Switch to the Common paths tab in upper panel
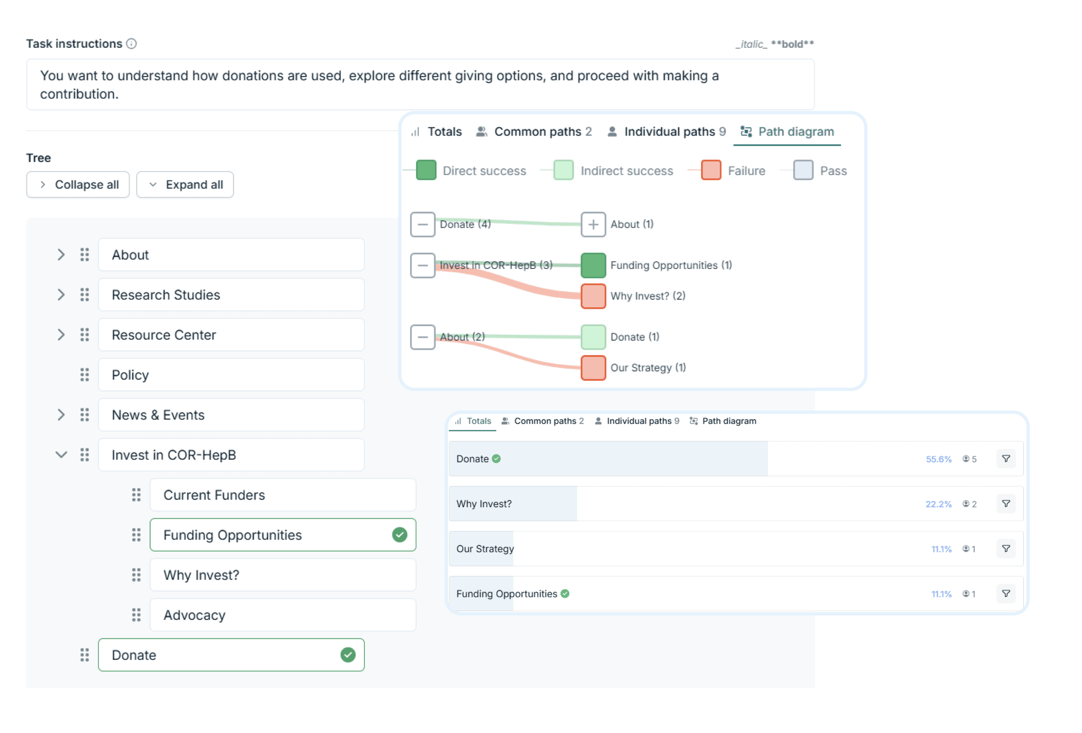This screenshot has height=733, width=1082. point(534,132)
